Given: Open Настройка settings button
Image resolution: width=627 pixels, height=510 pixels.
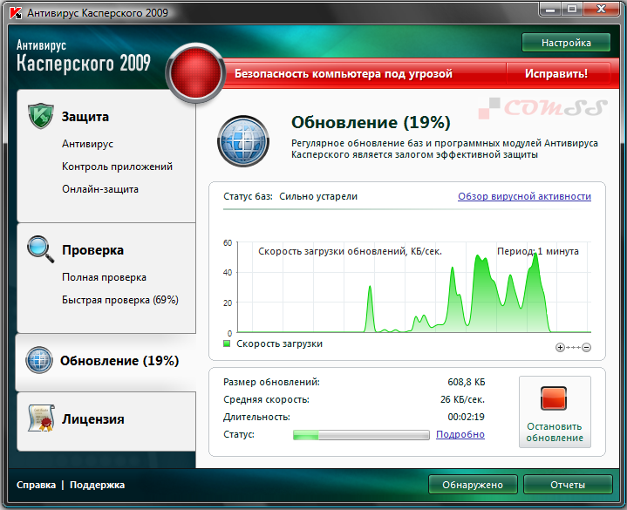Looking at the screenshot, I should tap(566, 43).
